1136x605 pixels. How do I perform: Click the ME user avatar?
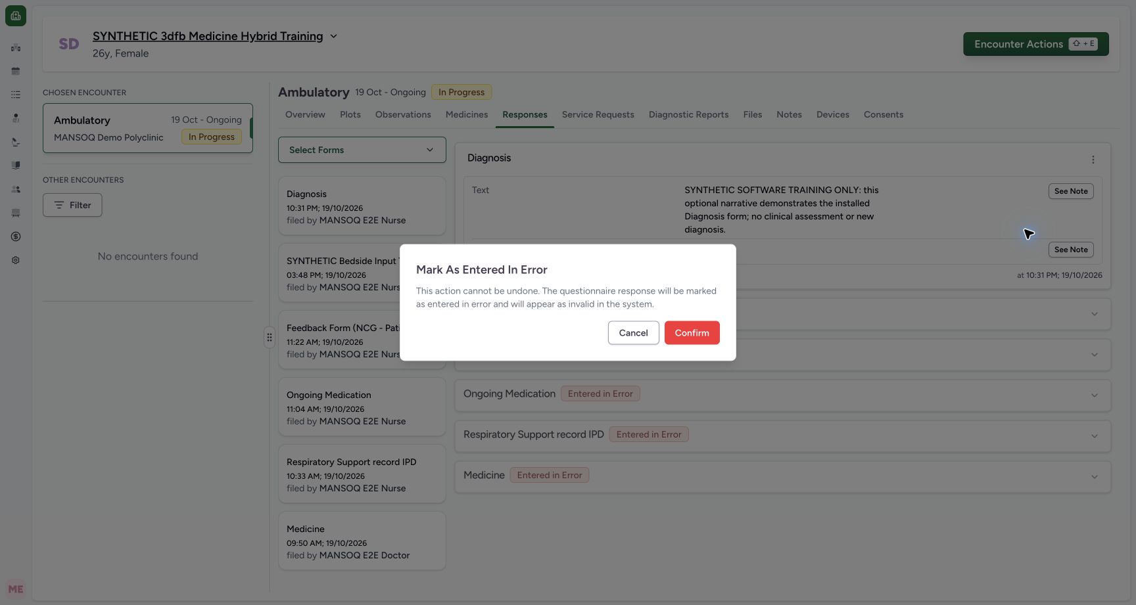(x=16, y=589)
